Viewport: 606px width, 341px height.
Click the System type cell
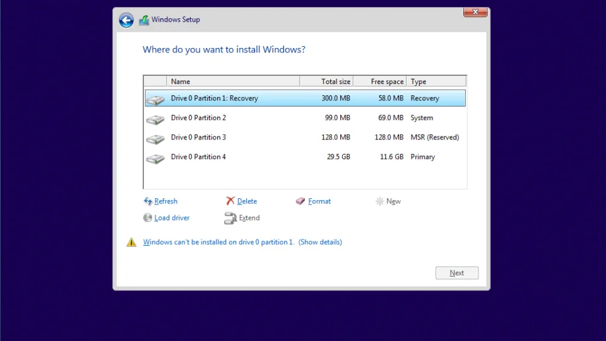coord(422,118)
